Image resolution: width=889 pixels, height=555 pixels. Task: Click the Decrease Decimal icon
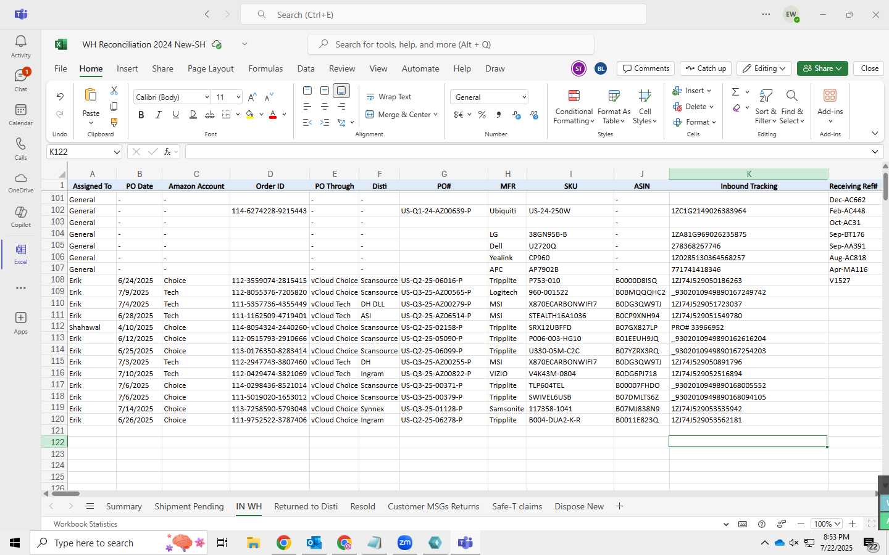(534, 115)
